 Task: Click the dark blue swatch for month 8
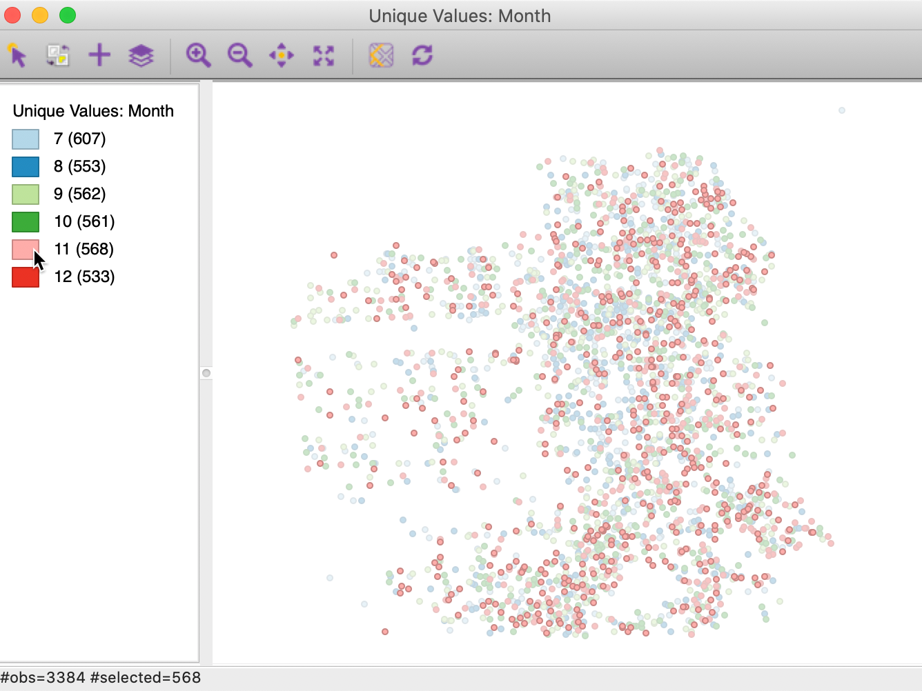pyautogui.click(x=26, y=167)
